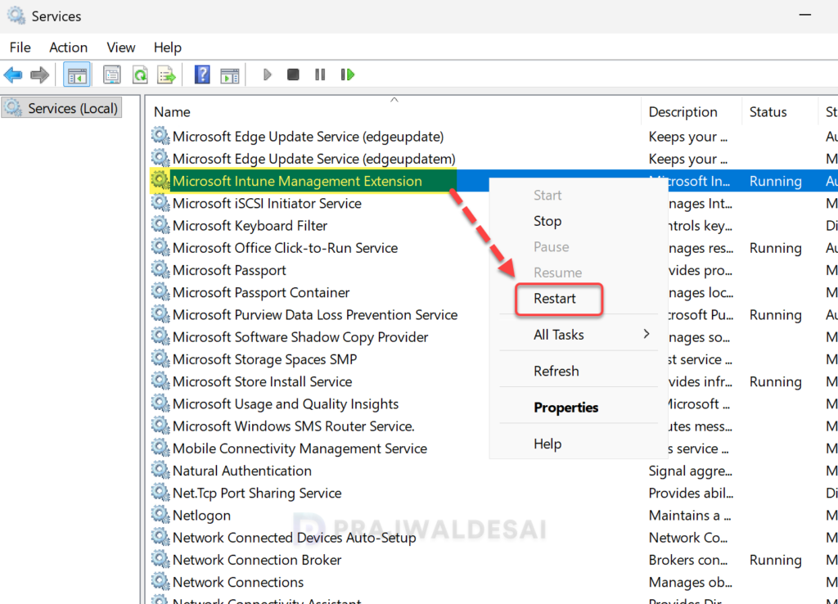Choose Refresh in the context menu
The height and width of the screenshot is (604, 838).
[x=556, y=371]
